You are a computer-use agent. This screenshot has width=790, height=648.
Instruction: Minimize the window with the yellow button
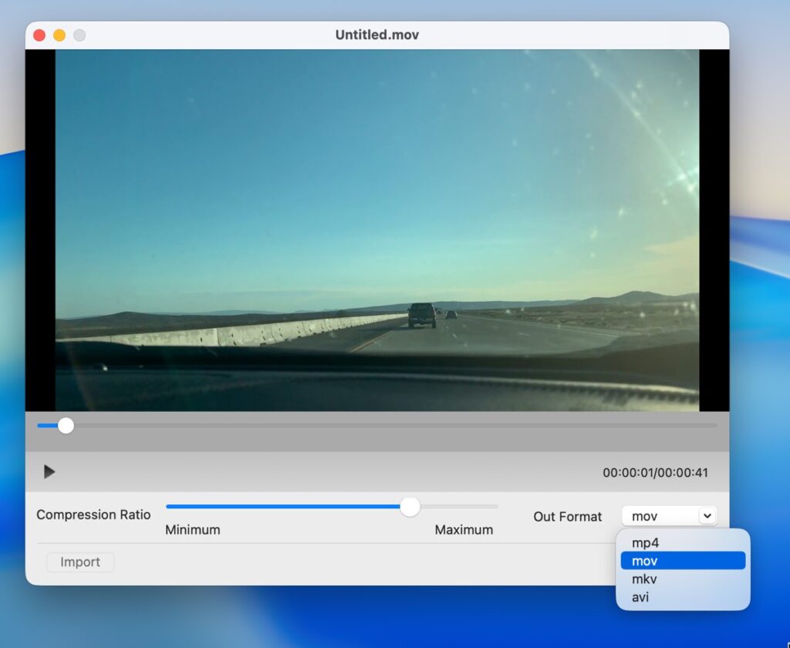point(59,35)
